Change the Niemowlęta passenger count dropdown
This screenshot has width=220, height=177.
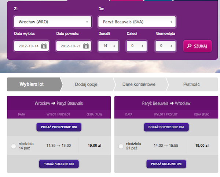tap(165, 46)
